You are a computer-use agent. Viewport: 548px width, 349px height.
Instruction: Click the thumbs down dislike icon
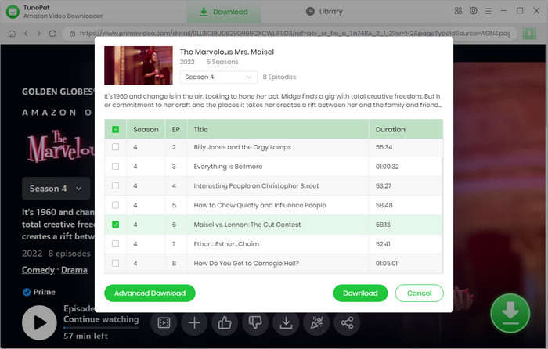point(255,322)
